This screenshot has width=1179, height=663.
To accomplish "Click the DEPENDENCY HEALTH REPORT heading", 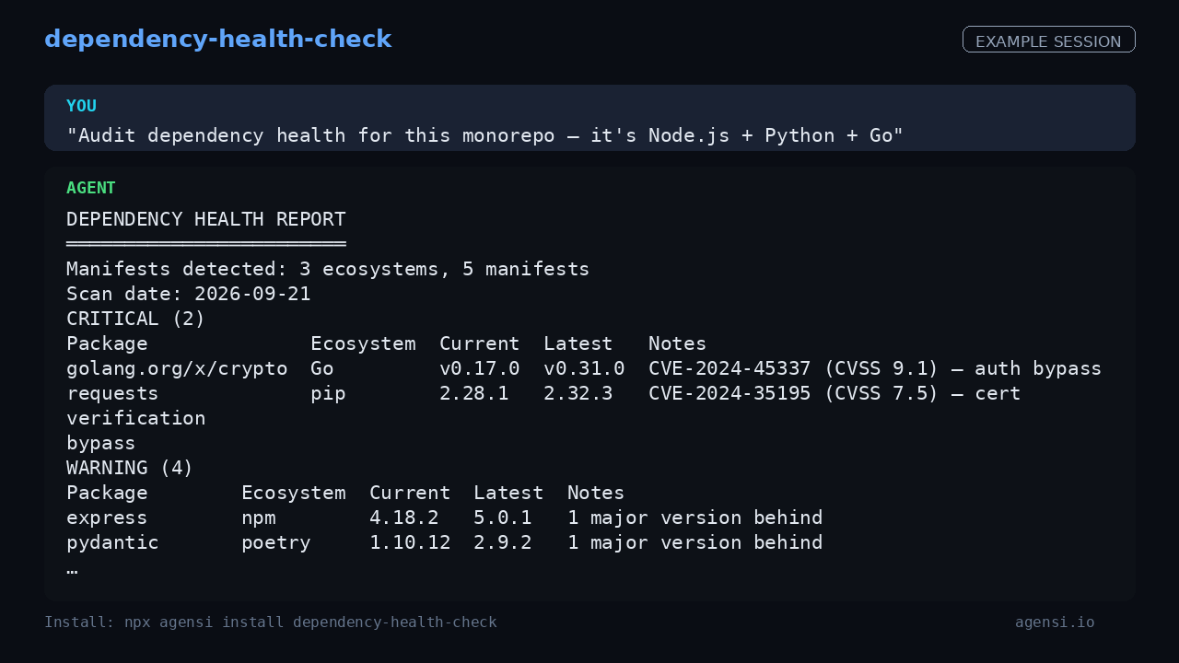I will point(206,219).
